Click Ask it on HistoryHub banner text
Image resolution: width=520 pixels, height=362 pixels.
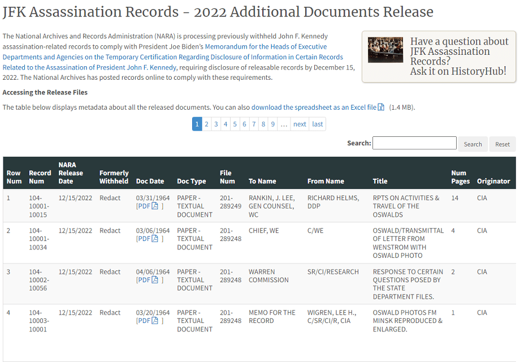click(x=458, y=71)
